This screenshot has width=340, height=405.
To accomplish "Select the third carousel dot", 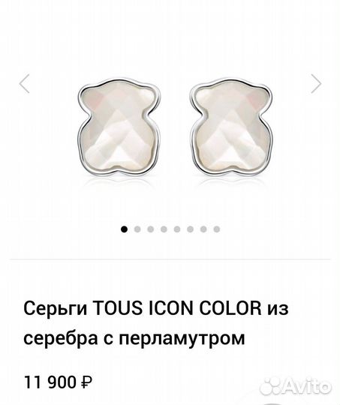I will [151, 229].
